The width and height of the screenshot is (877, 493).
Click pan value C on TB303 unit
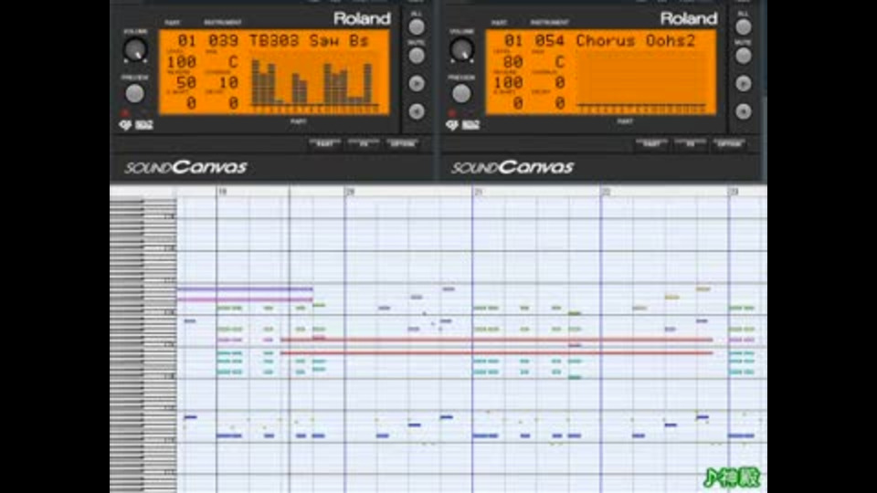[x=233, y=62]
